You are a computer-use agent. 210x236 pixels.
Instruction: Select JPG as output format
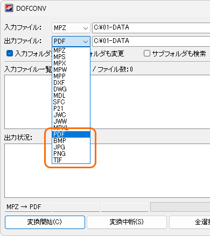71,147
